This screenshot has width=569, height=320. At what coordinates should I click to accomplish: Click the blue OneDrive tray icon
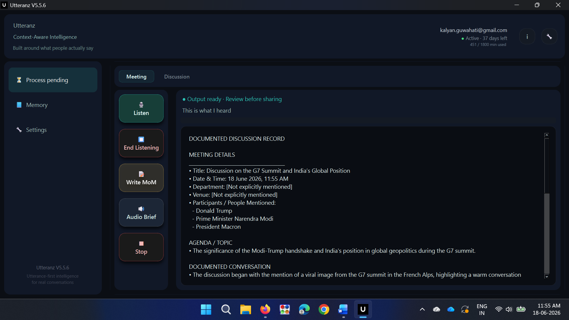tap(451, 310)
